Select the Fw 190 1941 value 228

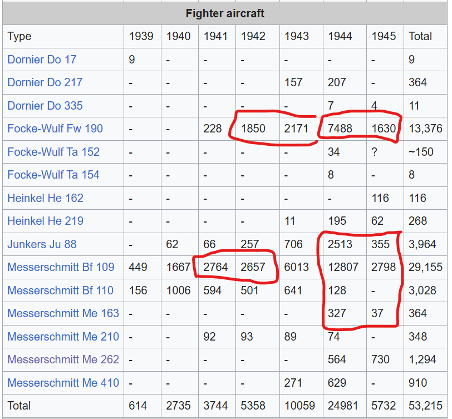(217, 129)
